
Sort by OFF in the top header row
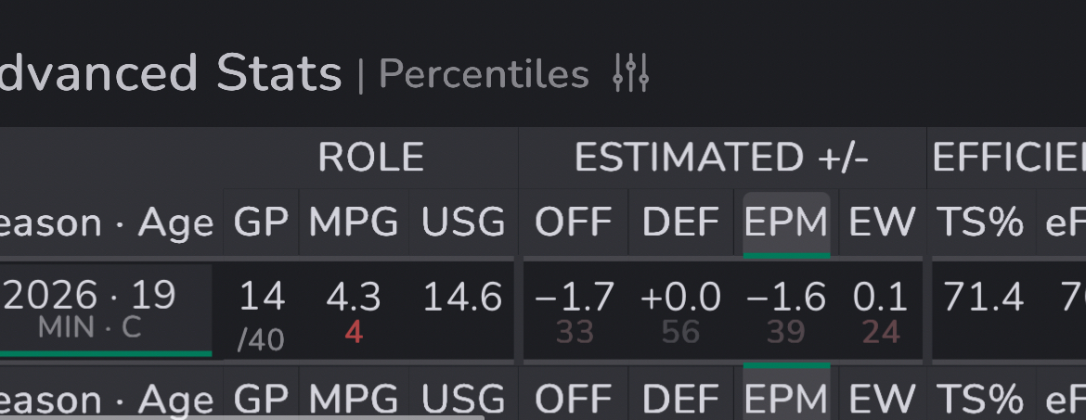pyautogui.click(x=573, y=223)
